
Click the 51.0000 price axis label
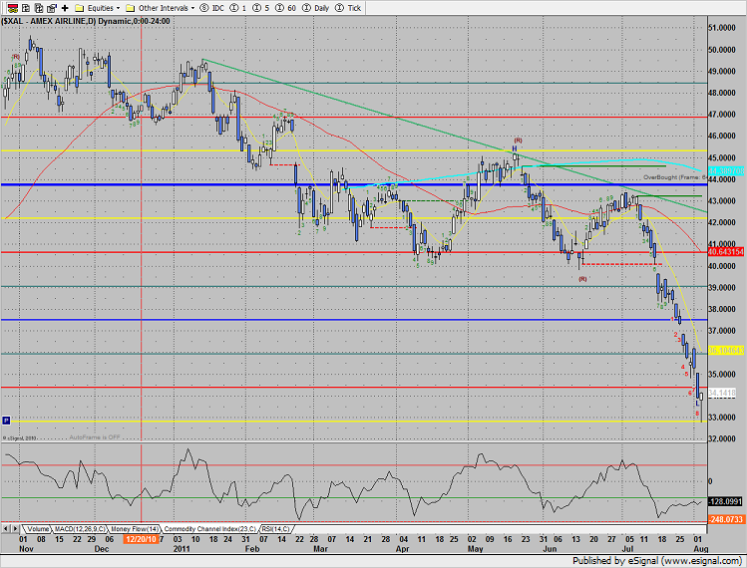(722, 28)
